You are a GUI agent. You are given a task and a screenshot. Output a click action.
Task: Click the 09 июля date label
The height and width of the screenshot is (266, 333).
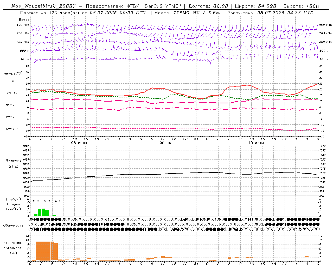168,143
